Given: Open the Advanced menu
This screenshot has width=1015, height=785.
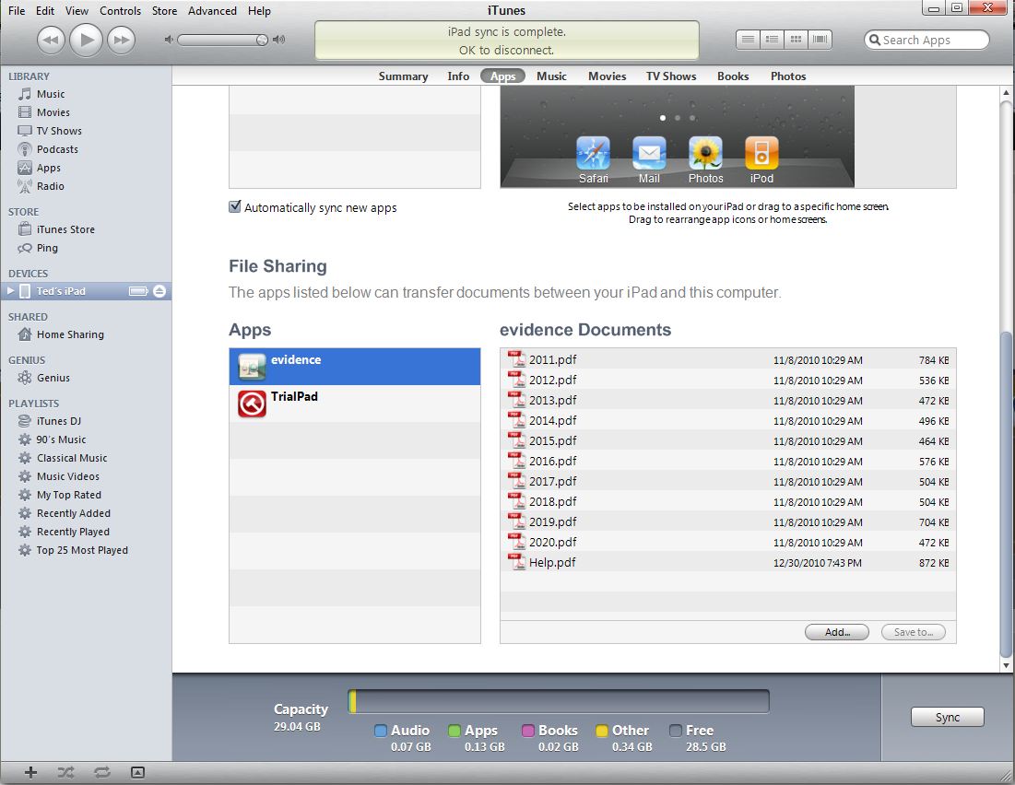Looking at the screenshot, I should [x=212, y=10].
